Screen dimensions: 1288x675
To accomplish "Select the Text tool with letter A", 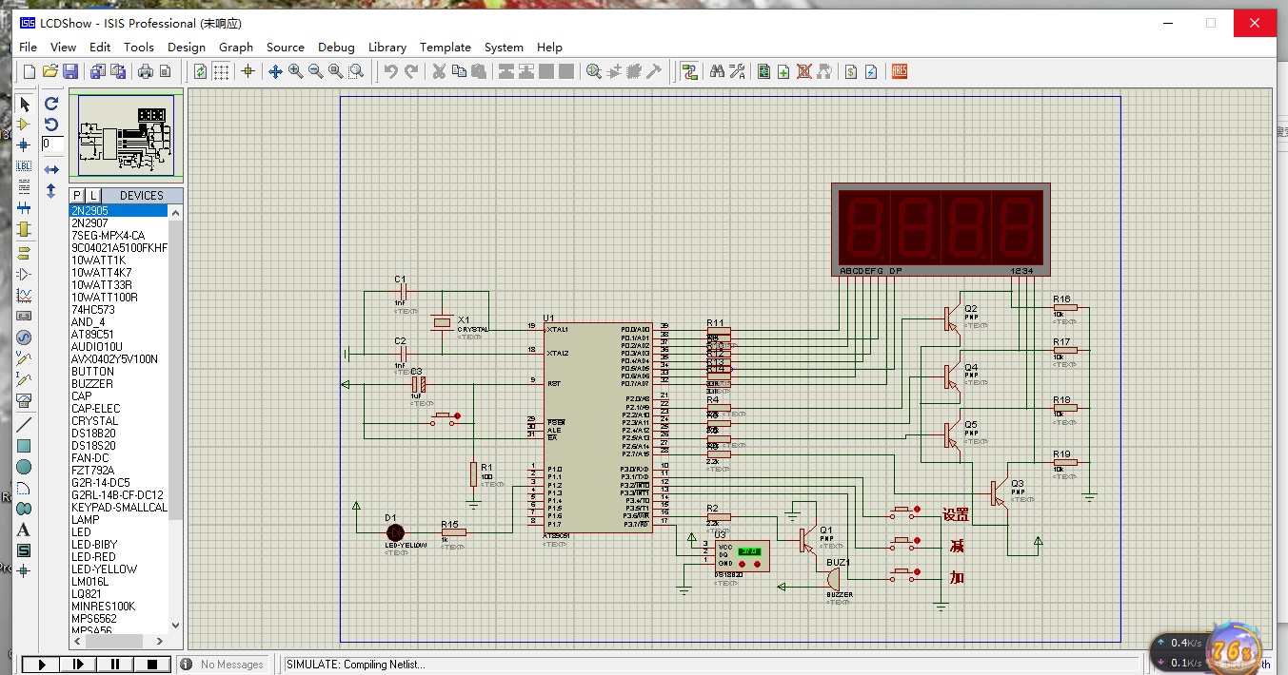I will coord(24,530).
